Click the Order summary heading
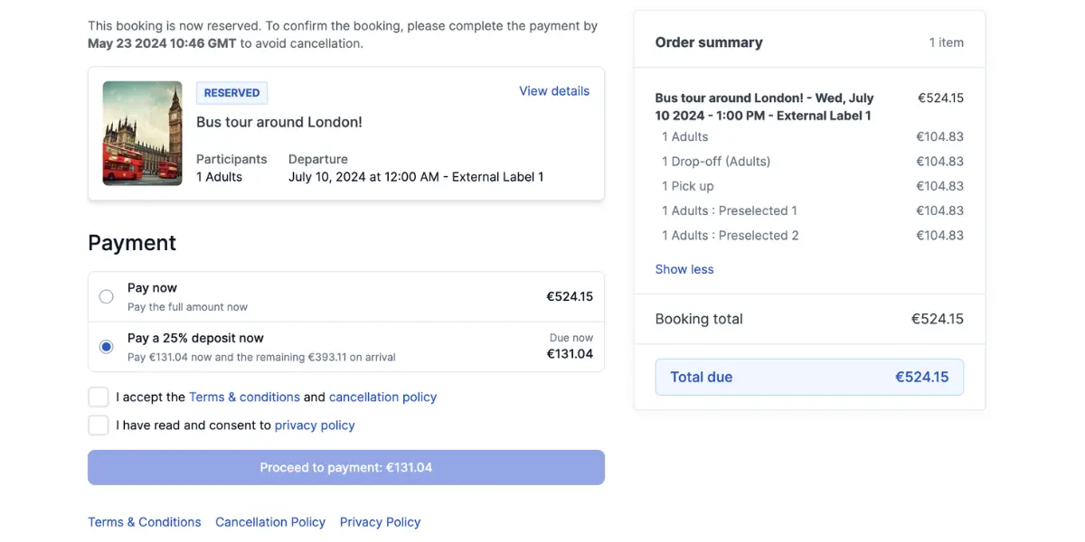Viewport: 1085px width, 542px height. pyautogui.click(x=709, y=42)
